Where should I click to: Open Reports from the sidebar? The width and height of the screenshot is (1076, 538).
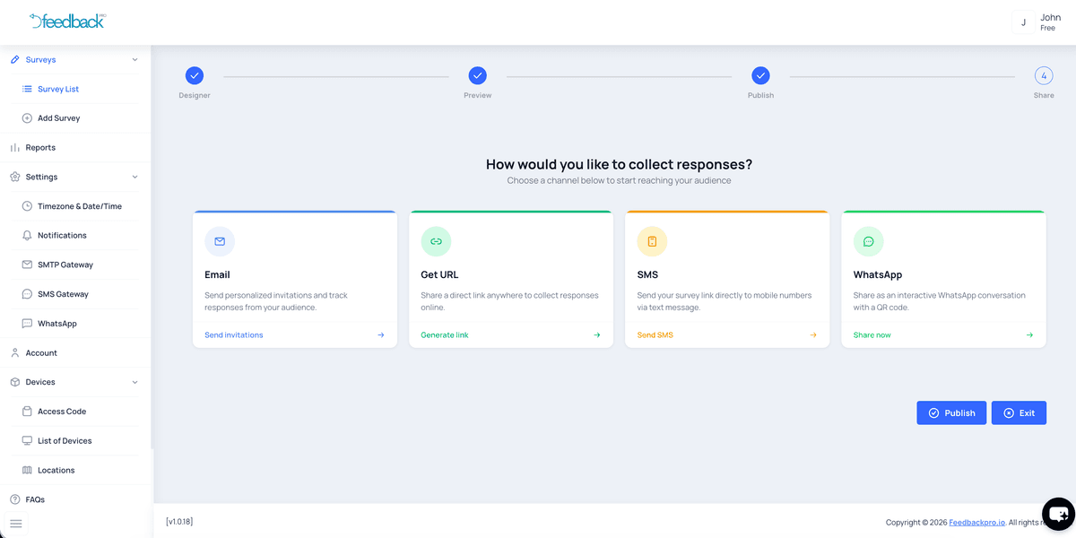[x=40, y=148]
